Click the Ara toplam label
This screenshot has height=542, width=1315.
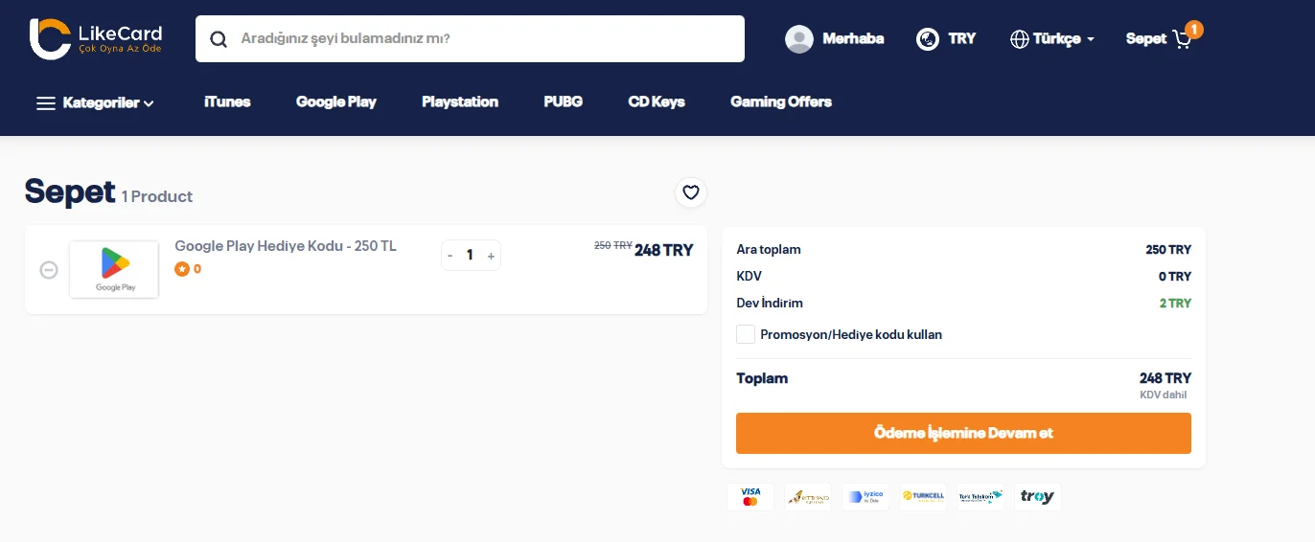point(769,250)
